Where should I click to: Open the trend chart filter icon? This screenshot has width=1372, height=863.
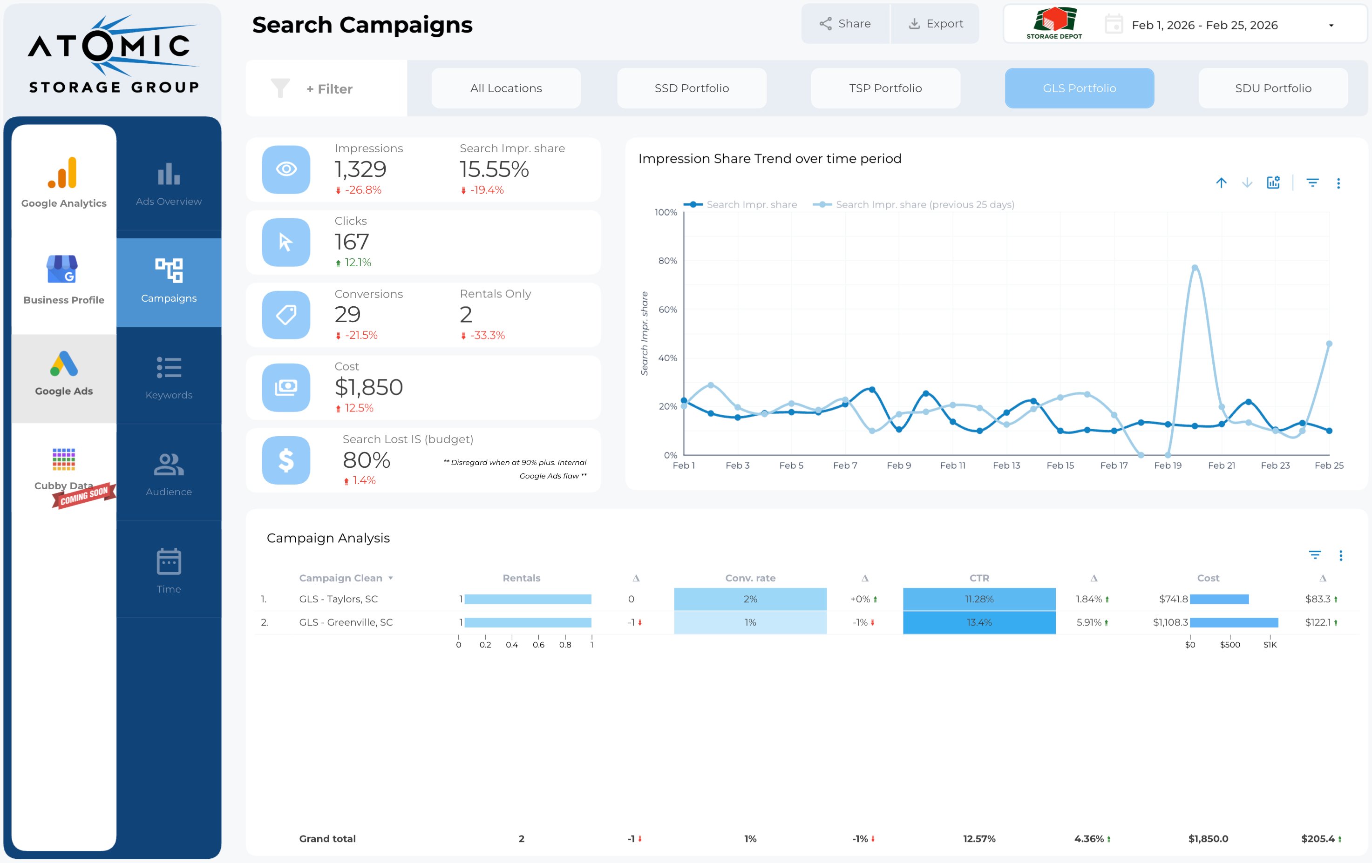pos(1312,183)
